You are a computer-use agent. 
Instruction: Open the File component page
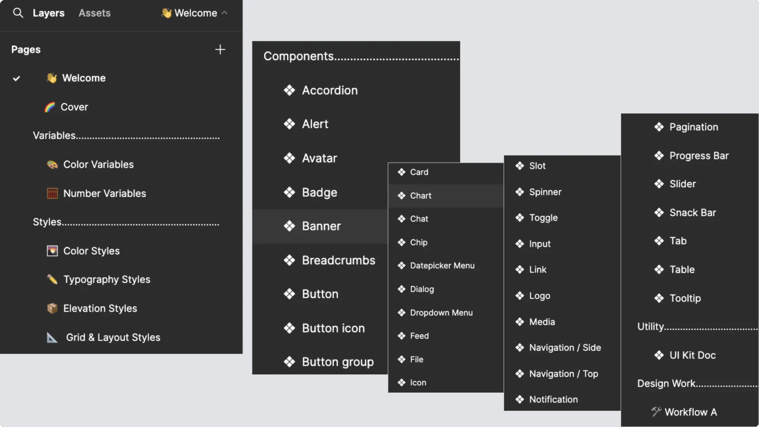(417, 359)
